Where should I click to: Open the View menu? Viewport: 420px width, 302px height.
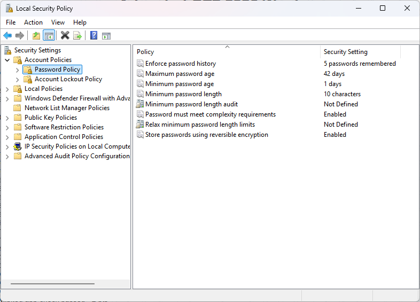(58, 22)
